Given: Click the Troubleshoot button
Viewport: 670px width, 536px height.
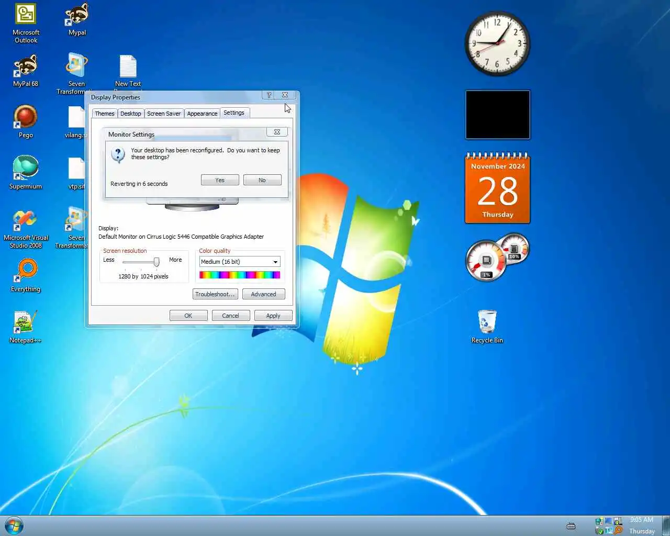Looking at the screenshot, I should point(215,294).
